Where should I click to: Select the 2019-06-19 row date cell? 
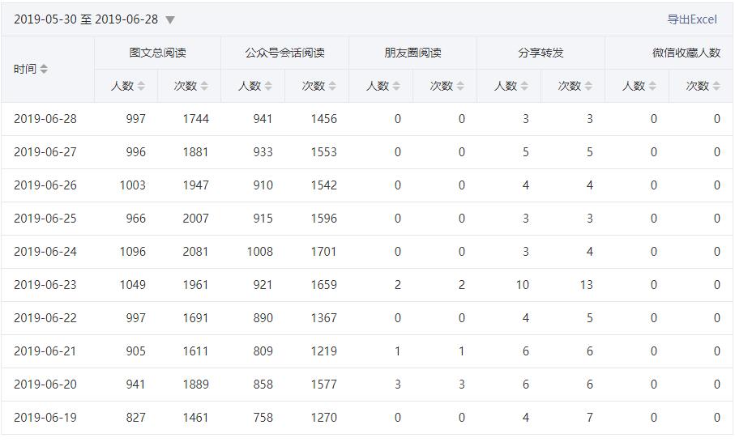pos(45,418)
